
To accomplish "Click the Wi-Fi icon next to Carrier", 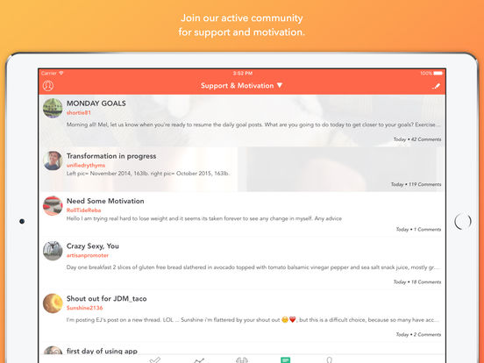I will click(x=61, y=73).
